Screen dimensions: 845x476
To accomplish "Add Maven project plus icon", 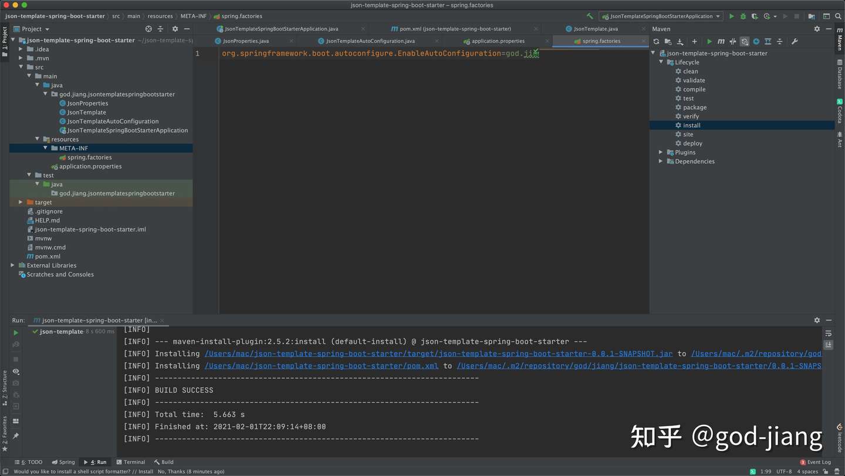I will (694, 41).
